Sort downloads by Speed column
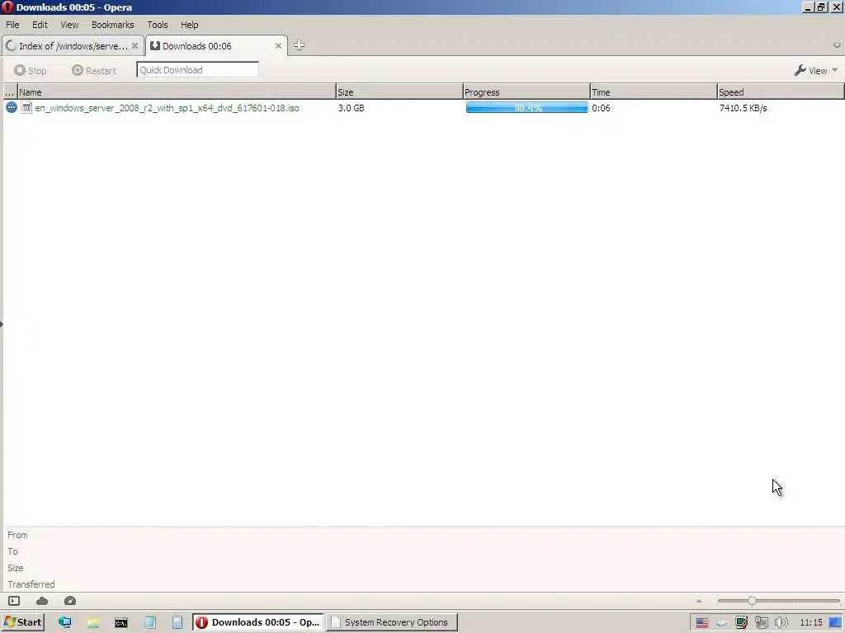Viewport: 845px width, 633px height. 781,92
